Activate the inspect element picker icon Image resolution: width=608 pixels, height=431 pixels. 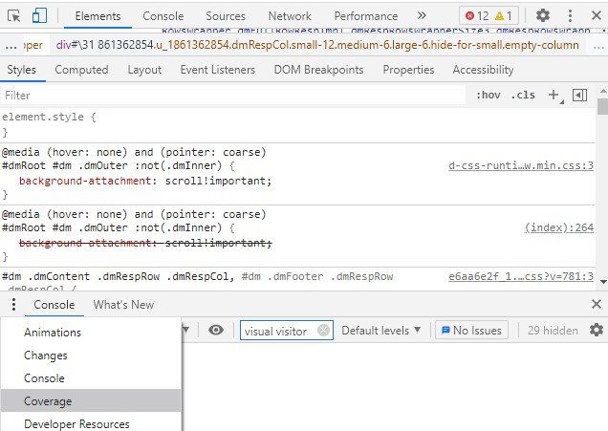[14, 16]
